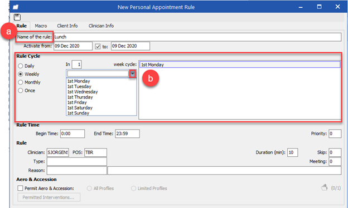Screen dimensions: 348x208
Task: Choose 1st Wednesday from the list
Action: [x=83, y=92]
